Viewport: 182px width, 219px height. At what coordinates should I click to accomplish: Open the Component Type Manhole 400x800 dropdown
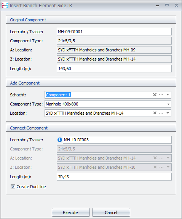[x=168, y=104]
